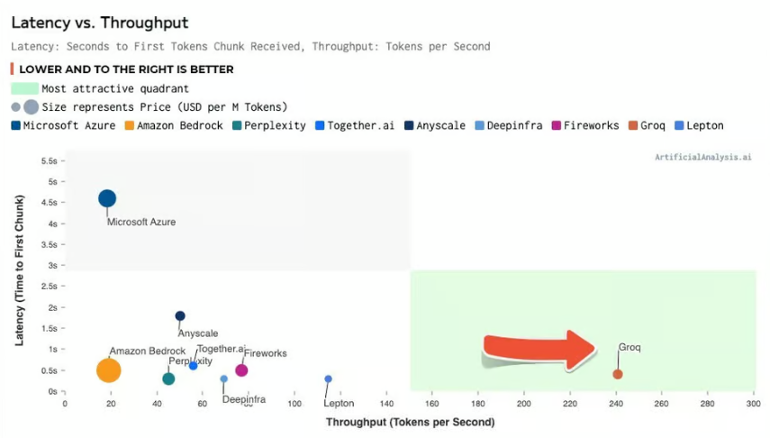Select the Anyscale dark navy data point
The width and height of the screenshot is (770, 438).
(180, 315)
